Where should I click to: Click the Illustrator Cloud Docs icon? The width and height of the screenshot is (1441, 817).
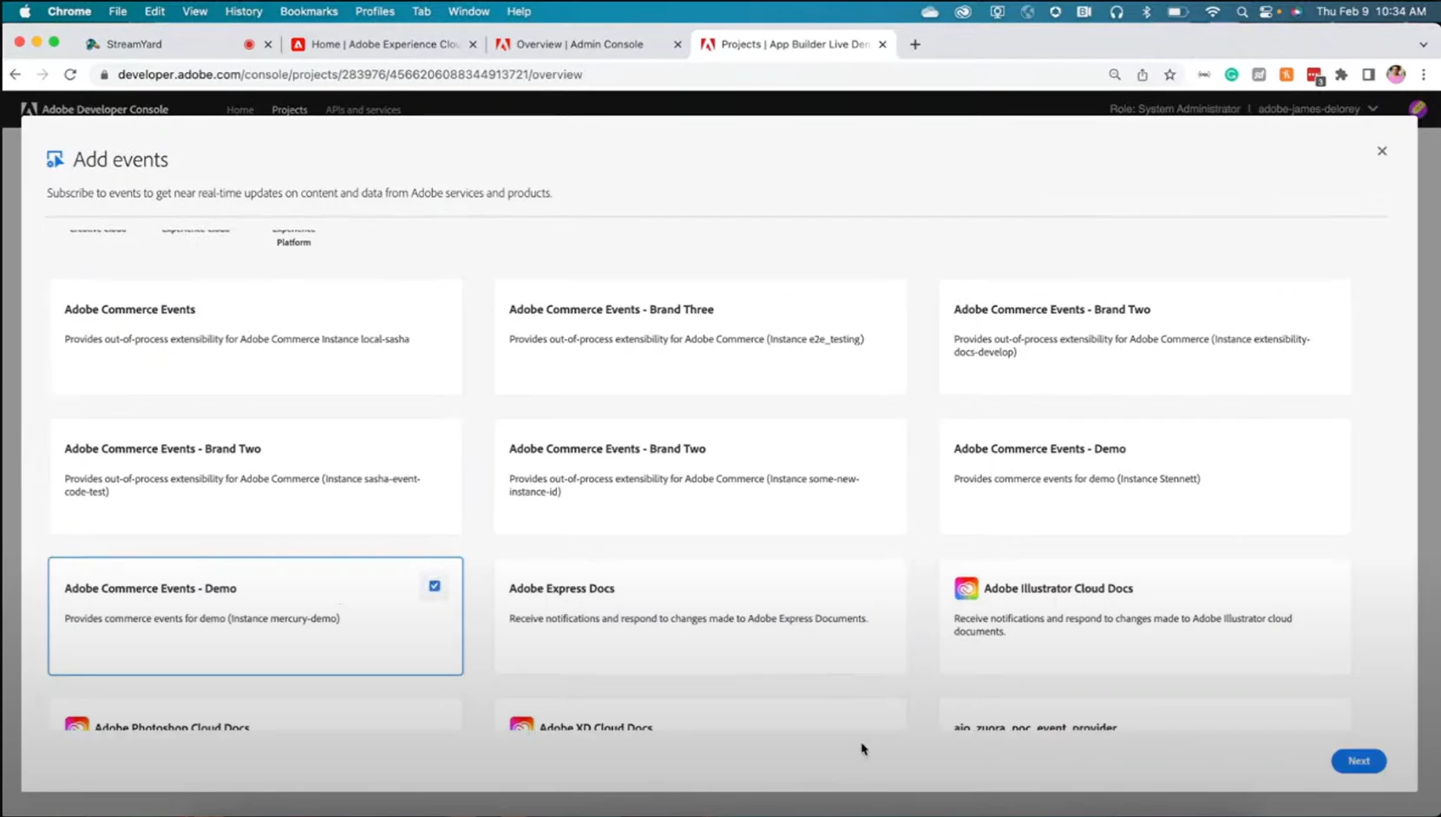tap(966, 588)
